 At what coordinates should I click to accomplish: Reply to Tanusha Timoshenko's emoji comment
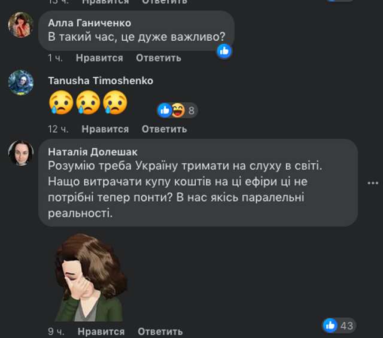point(164,129)
